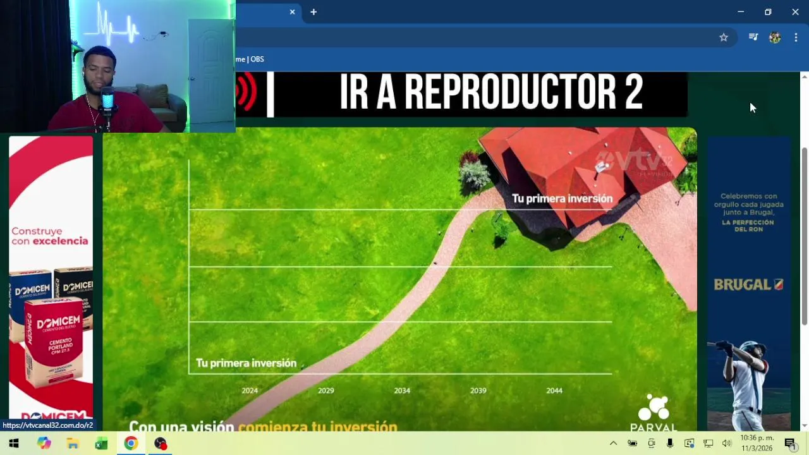Image resolution: width=809 pixels, height=455 pixels.
Task: Click the battery tray icon
Action: [x=632, y=444]
